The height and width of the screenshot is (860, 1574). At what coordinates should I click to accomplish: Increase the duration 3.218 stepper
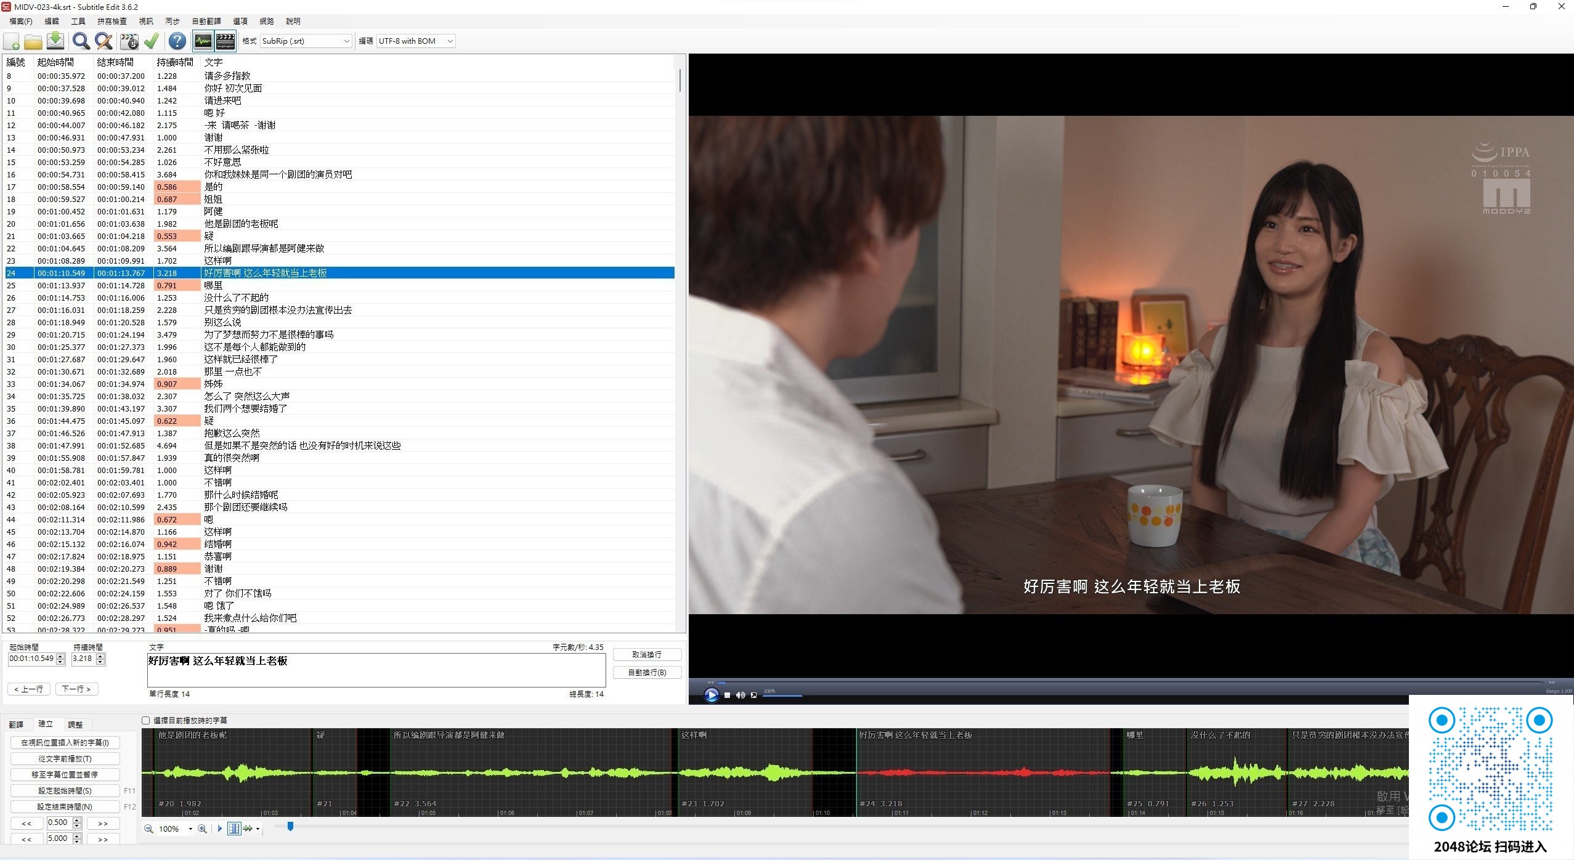coord(100,656)
